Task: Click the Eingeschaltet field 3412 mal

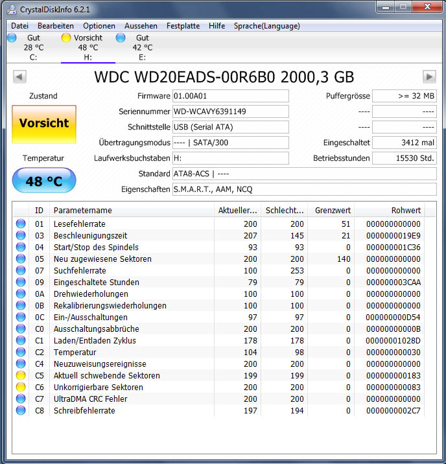Action: click(x=405, y=143)
